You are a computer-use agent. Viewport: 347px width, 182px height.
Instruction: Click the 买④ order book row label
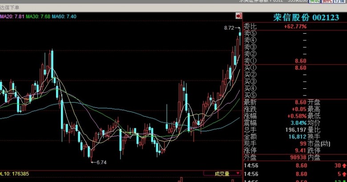point(250,89)
